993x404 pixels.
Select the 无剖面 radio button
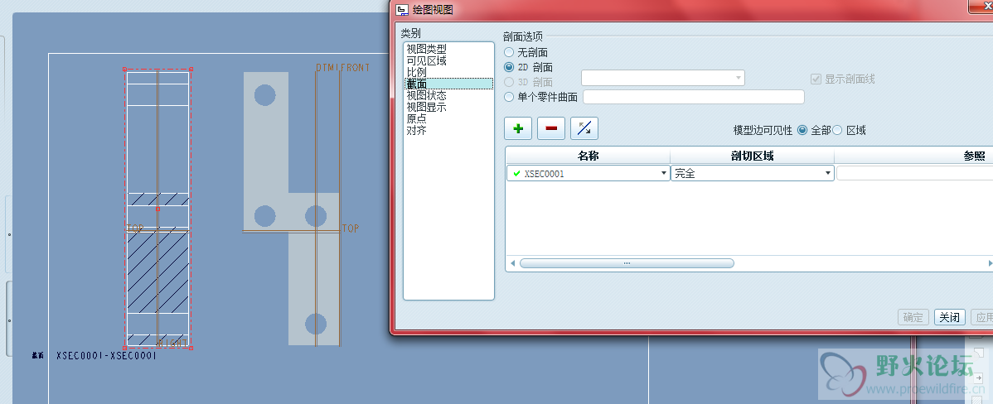coord(509,52)
